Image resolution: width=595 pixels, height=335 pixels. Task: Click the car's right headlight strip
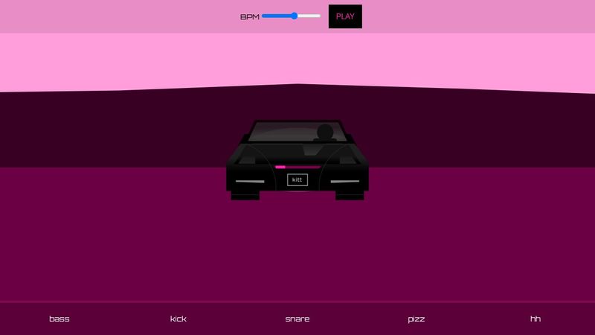345,182
